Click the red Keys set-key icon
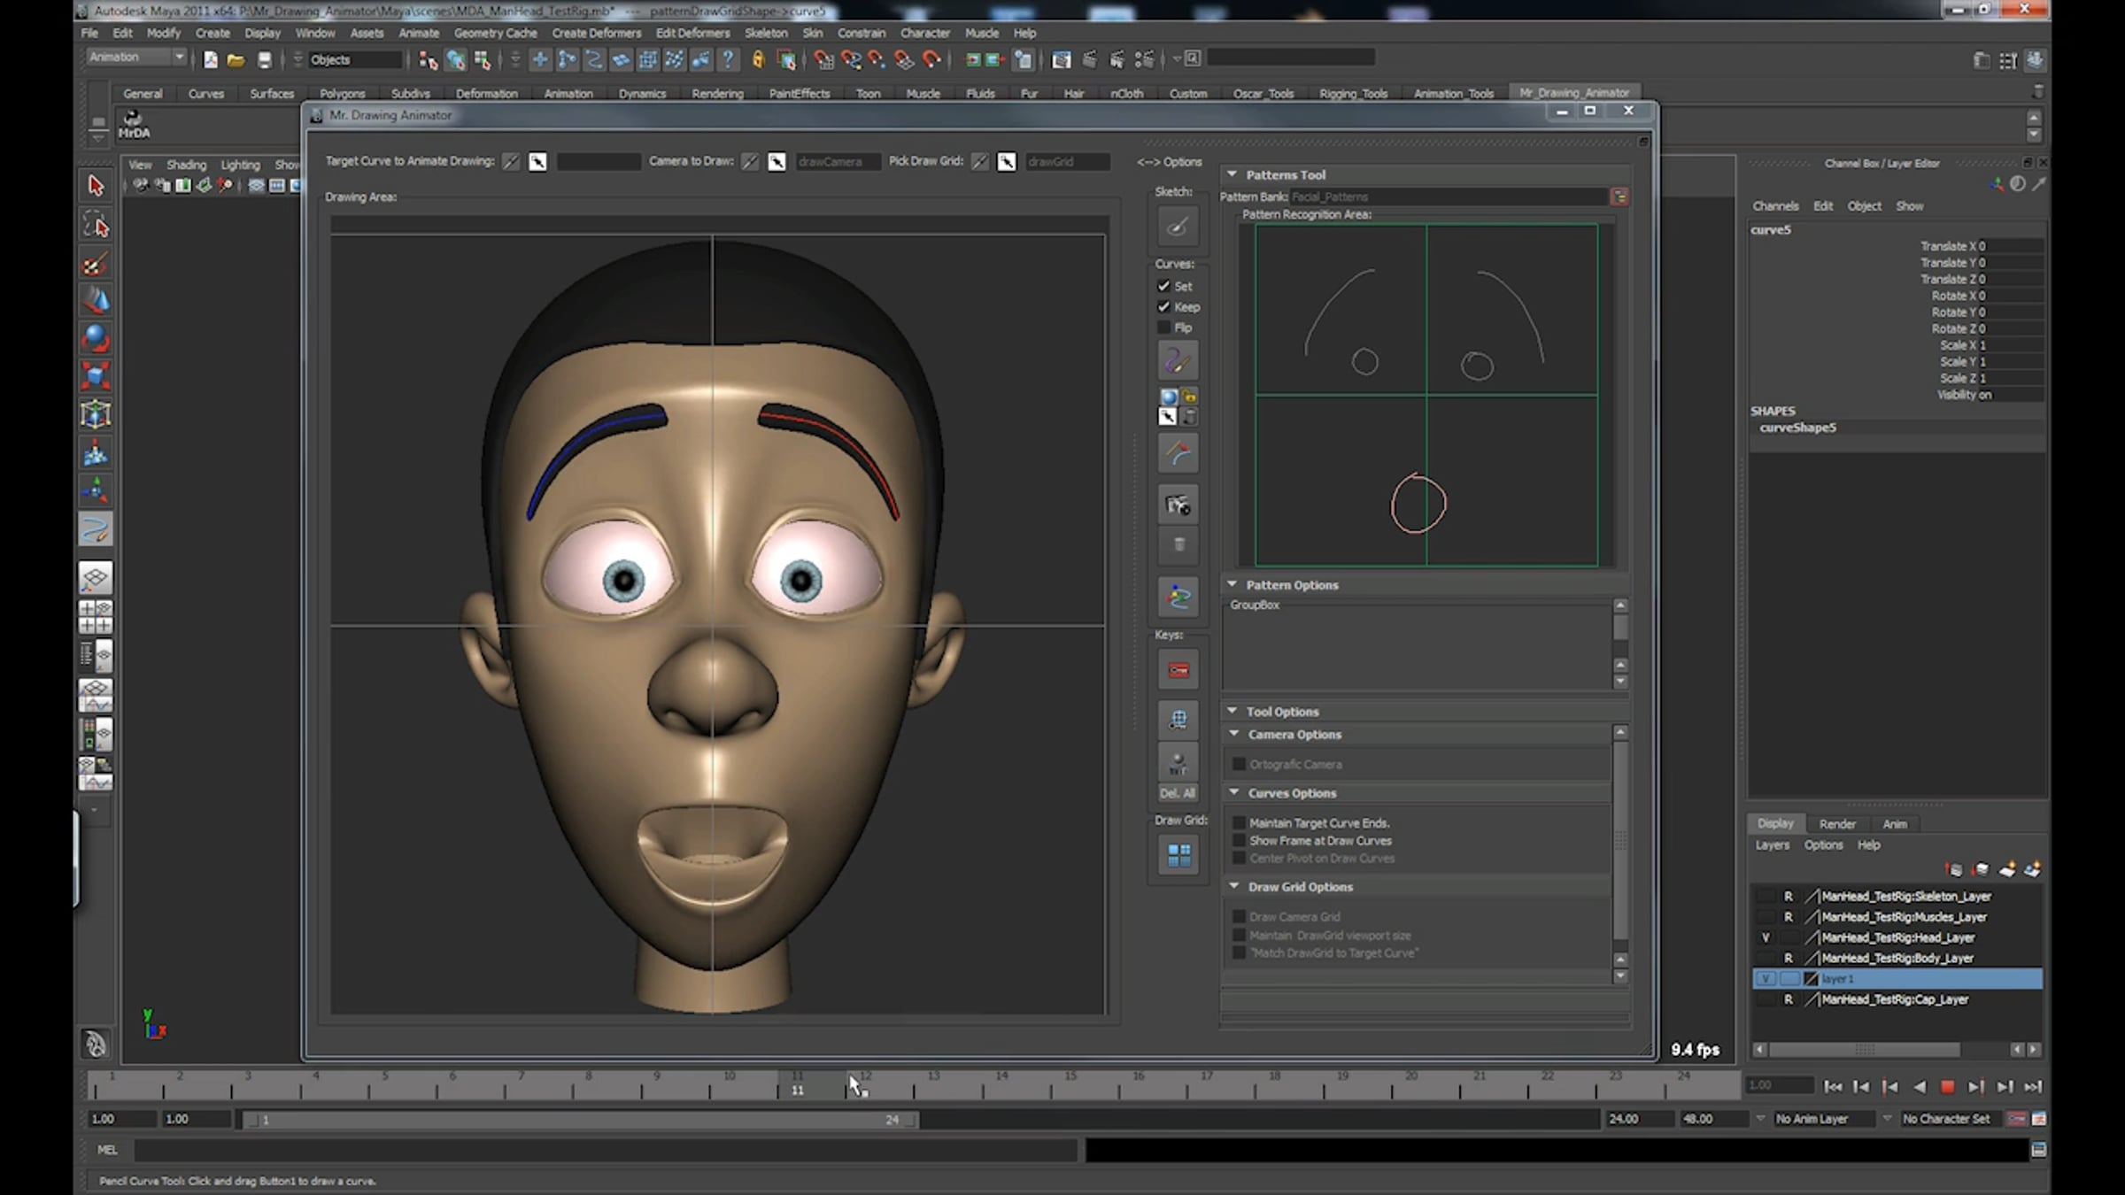Image resolution: width=2125 pixels, height=1195 pixels. coord(1178,670)
